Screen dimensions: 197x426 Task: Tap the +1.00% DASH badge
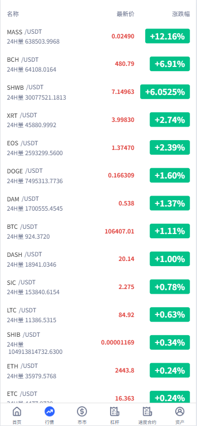170,259
